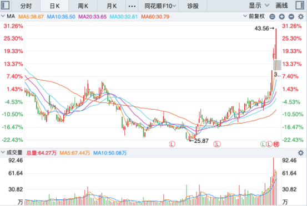Open the 显示 dropdown menu
307x206 pixels.
click(259, 6)
